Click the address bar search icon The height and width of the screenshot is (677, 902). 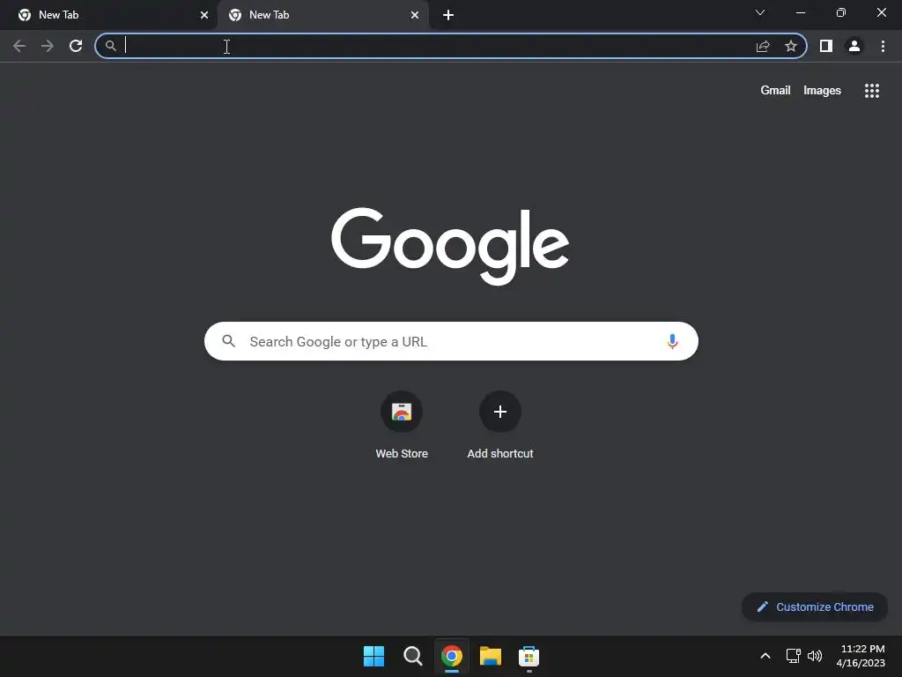coord(110,46)
